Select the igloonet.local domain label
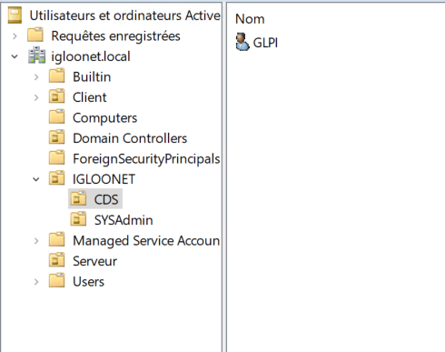The height and width of the screenshot is (352, 445). [x=91, y=56]
